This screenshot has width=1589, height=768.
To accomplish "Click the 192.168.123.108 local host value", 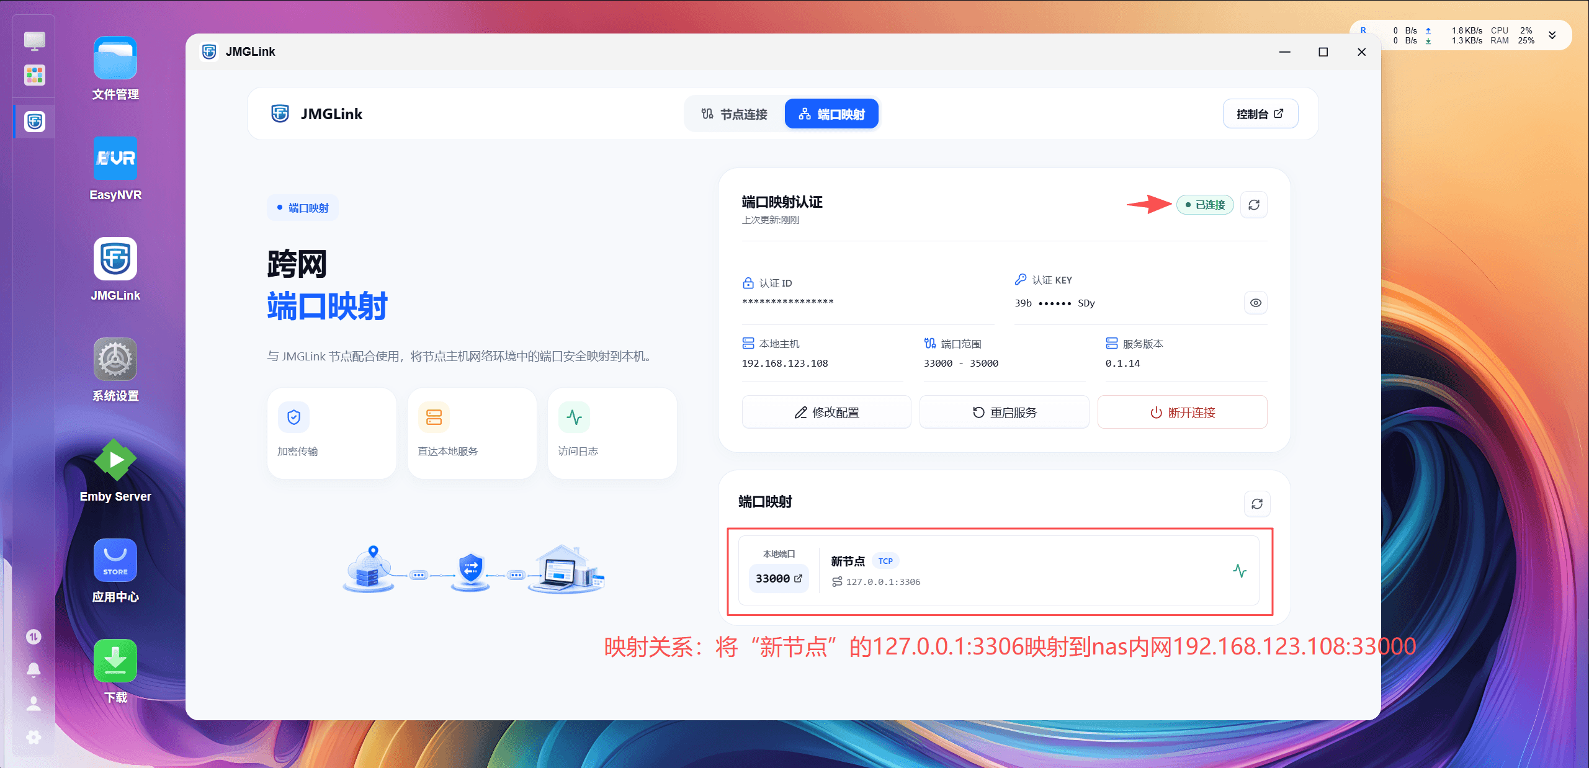I will (x=785, y=364).
